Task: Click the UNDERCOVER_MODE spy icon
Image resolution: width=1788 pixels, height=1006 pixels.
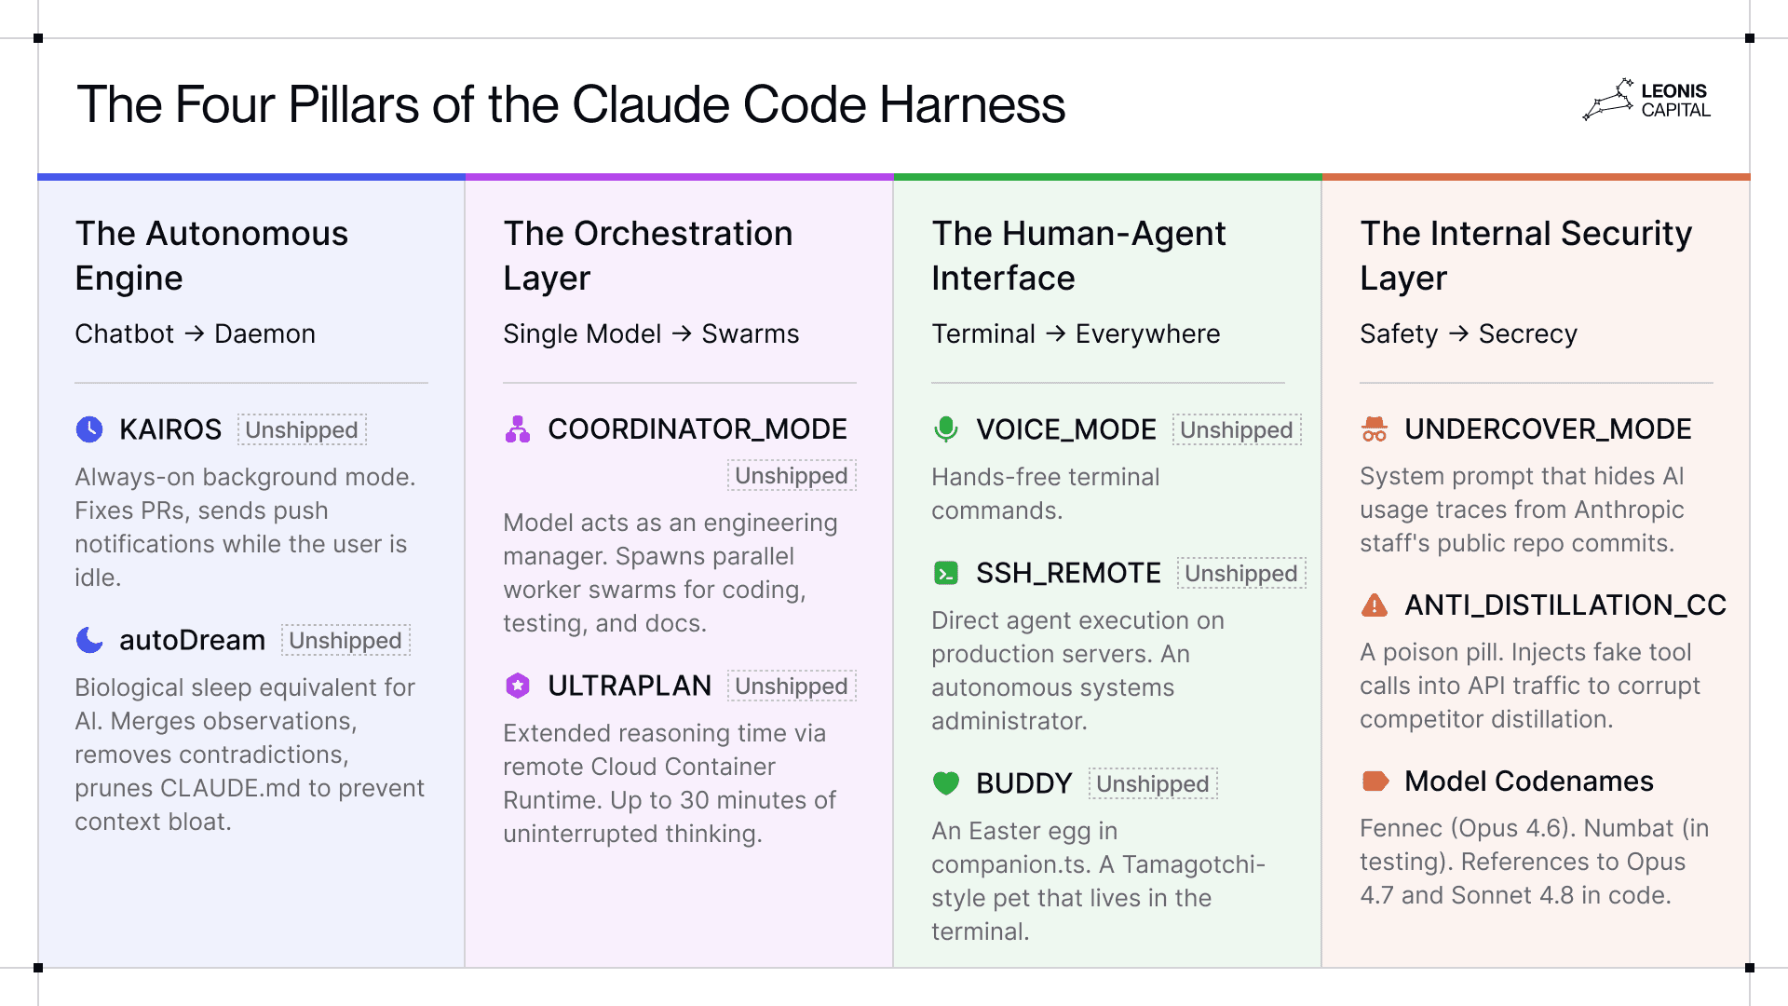Action: 1375,429
